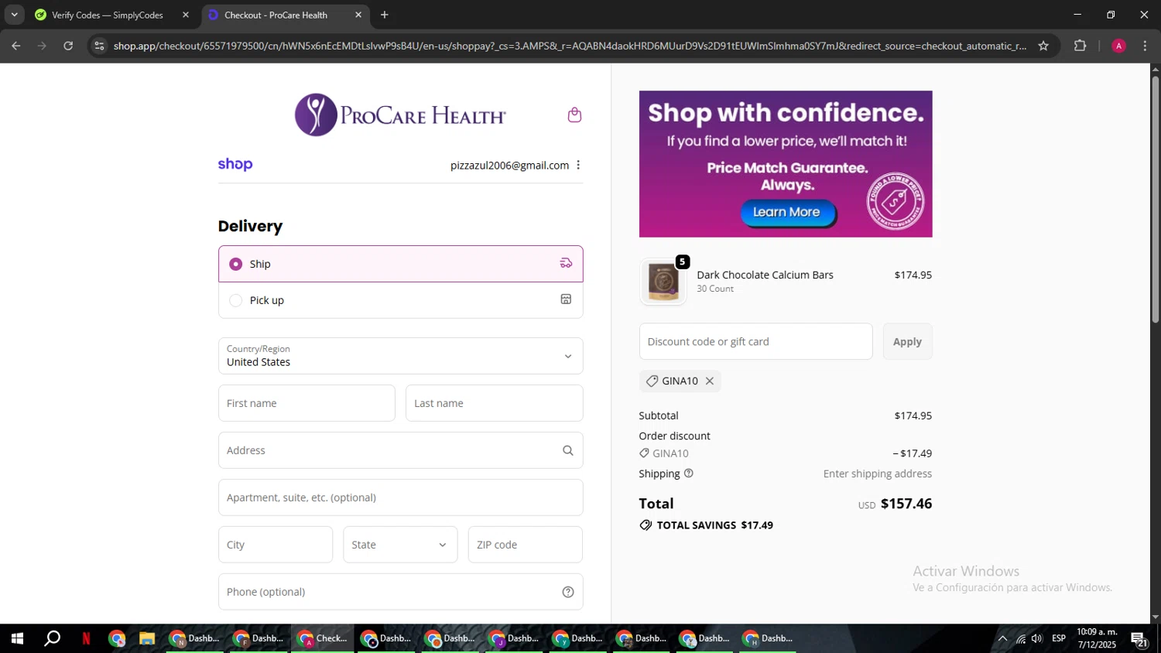Viewport: 1161px width, 653px height.
Task: Open File Explorer from the taskbar
Action: click(x=146, y=638)
